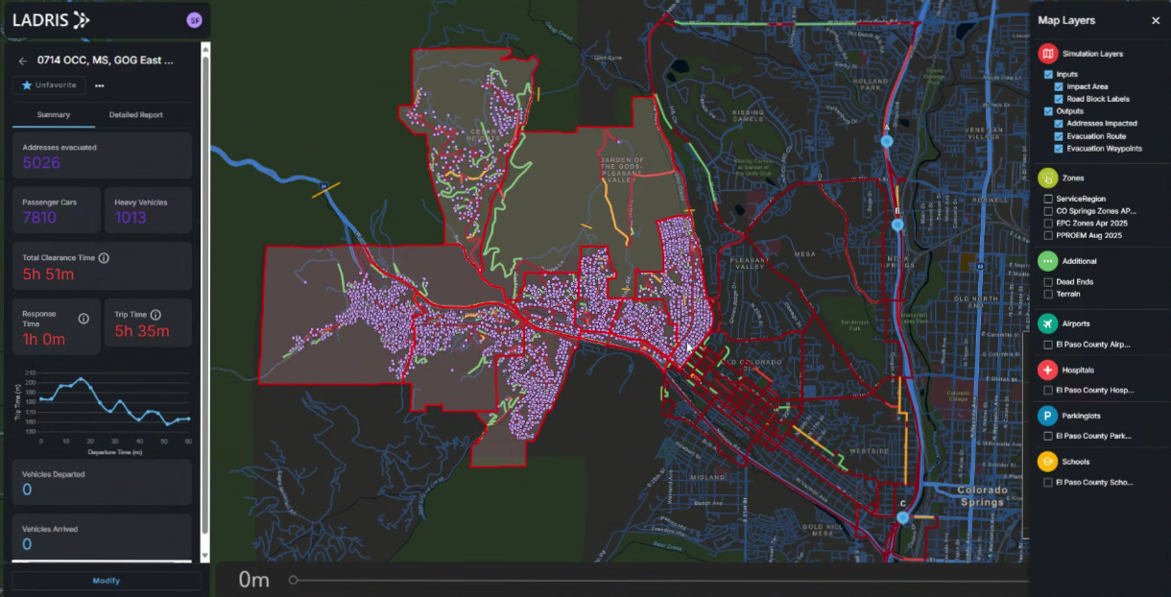Open the Total Clearance Time info tooltip
This screenshot has height=597, width=1171.
click(103, 257)
